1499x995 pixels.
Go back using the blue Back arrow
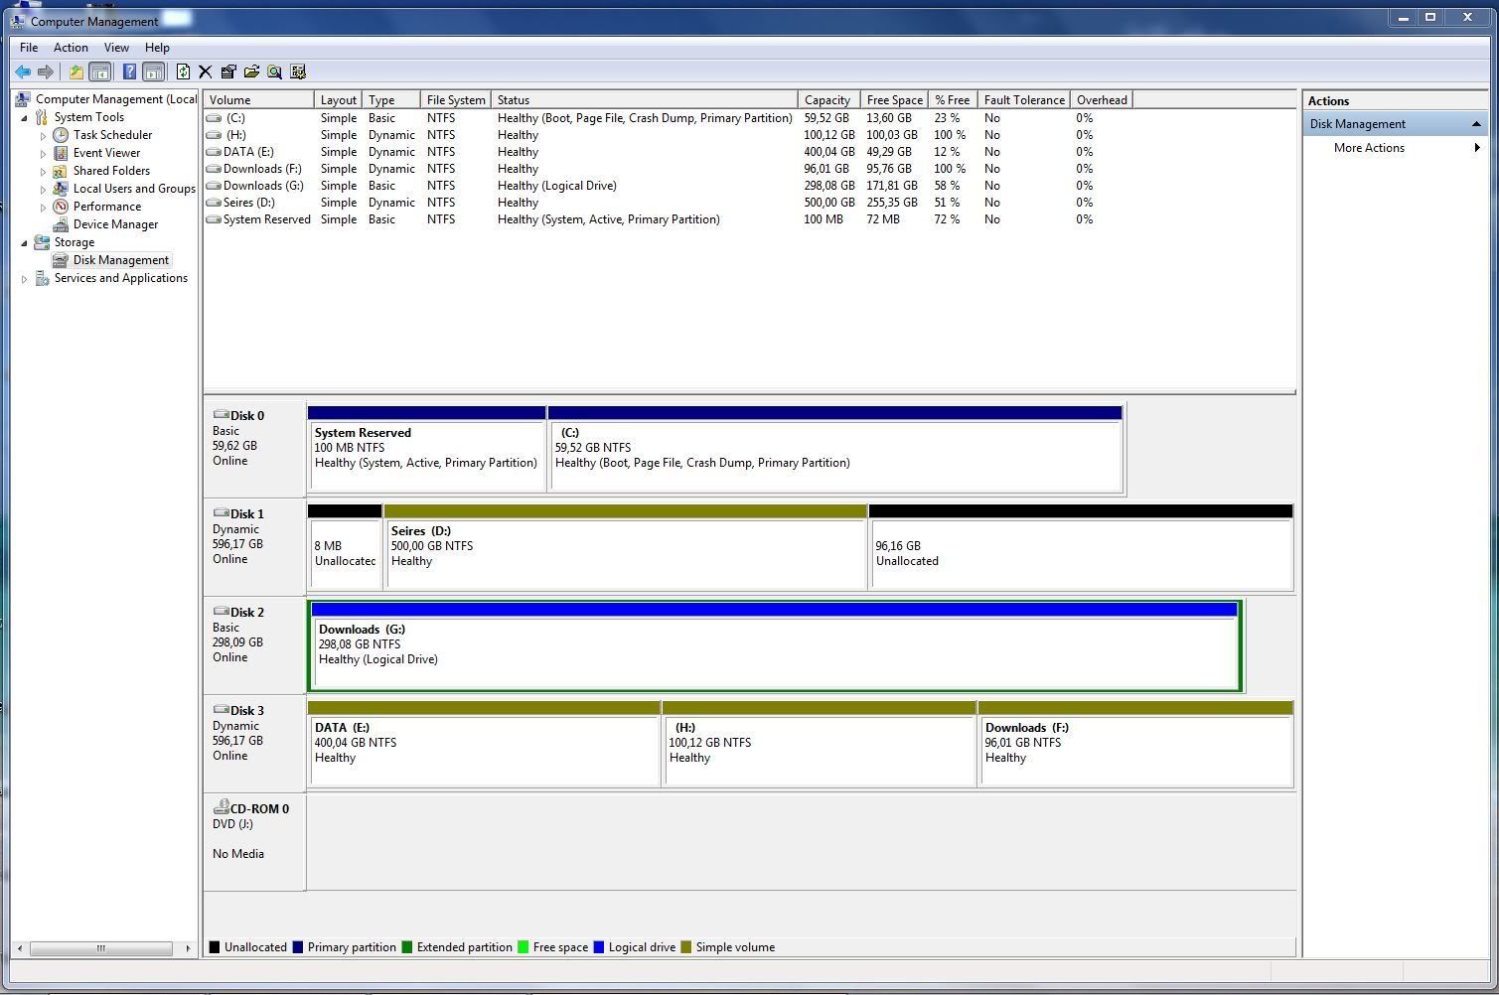(x=22, y=71)
